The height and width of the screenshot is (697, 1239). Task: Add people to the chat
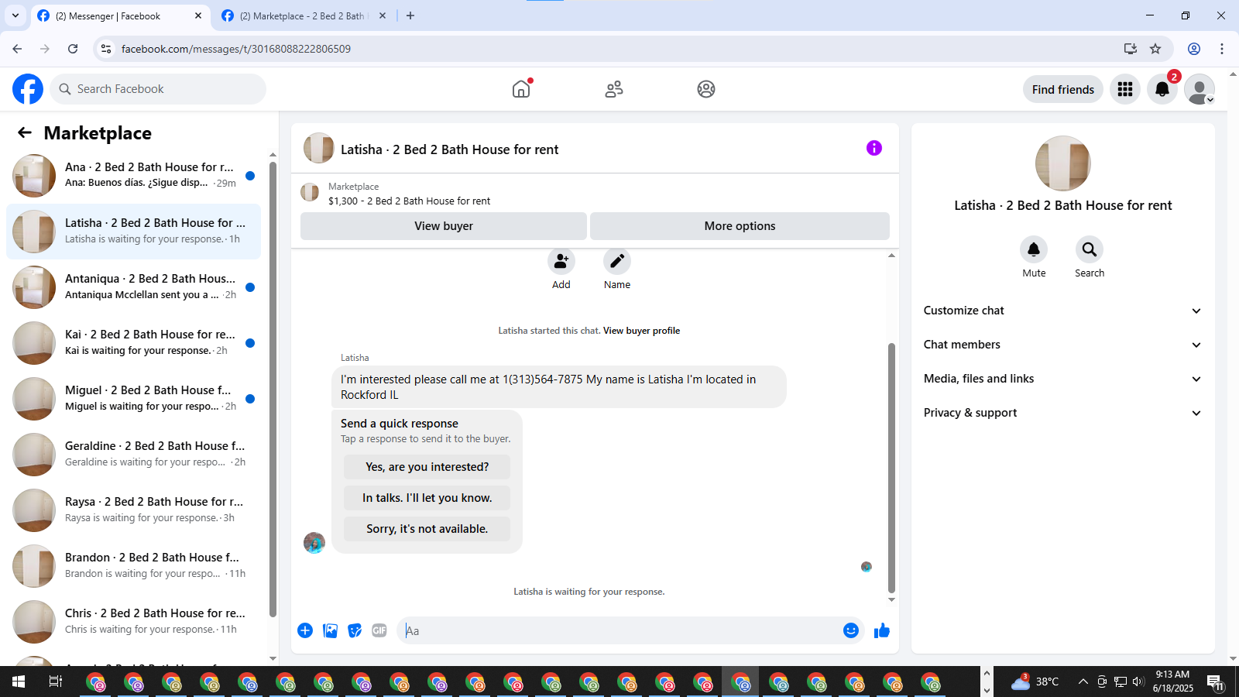point(561,261)
